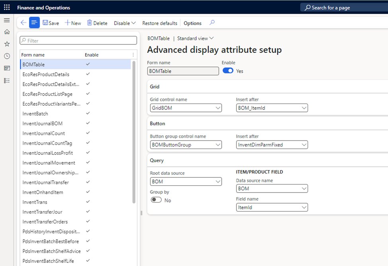Viewport: 388px width, 266px height.
Task: Go to Home icon in sidebar
Action: (x=7, y=32)
